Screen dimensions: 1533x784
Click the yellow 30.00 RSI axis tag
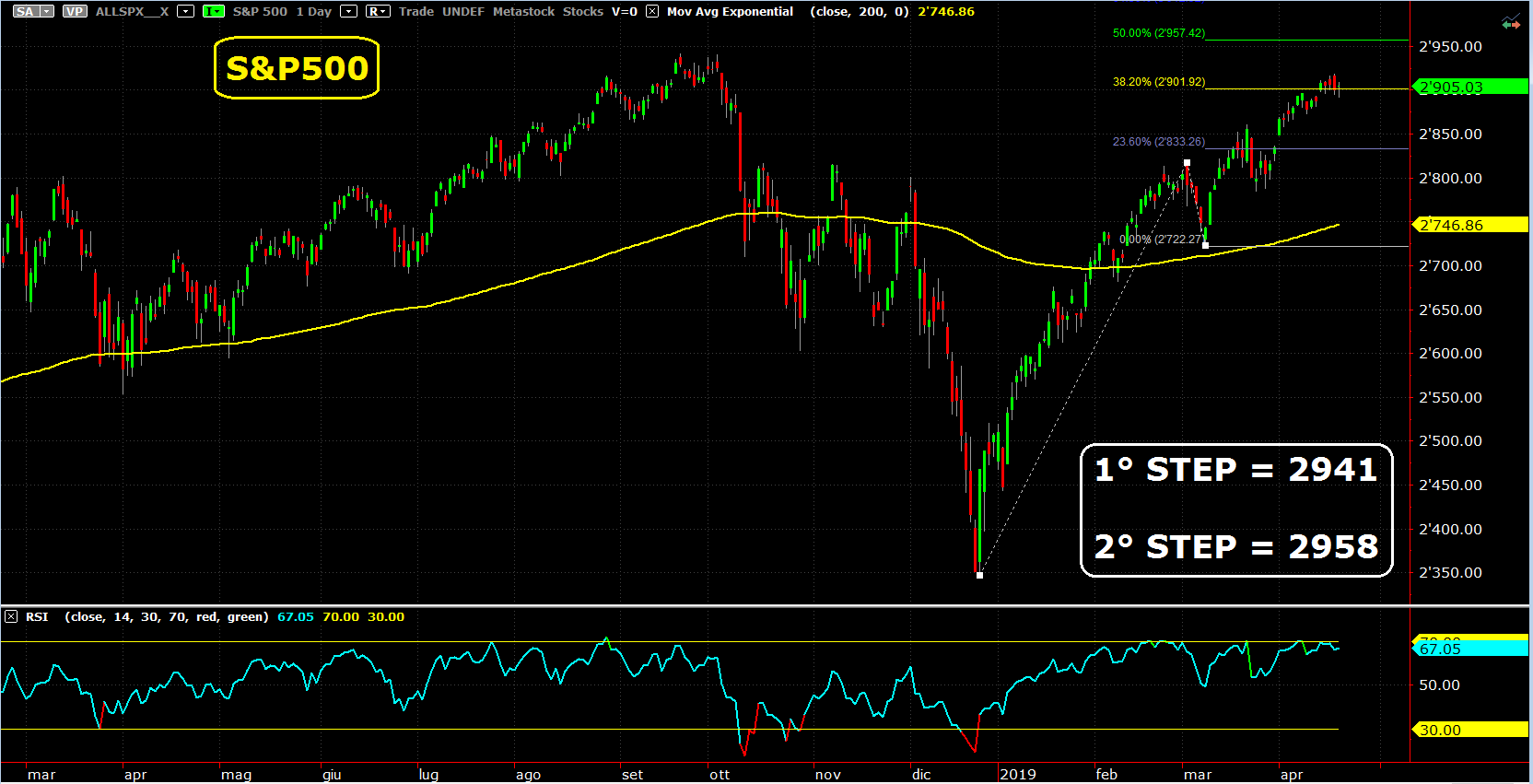click(x=1470, y=730)
